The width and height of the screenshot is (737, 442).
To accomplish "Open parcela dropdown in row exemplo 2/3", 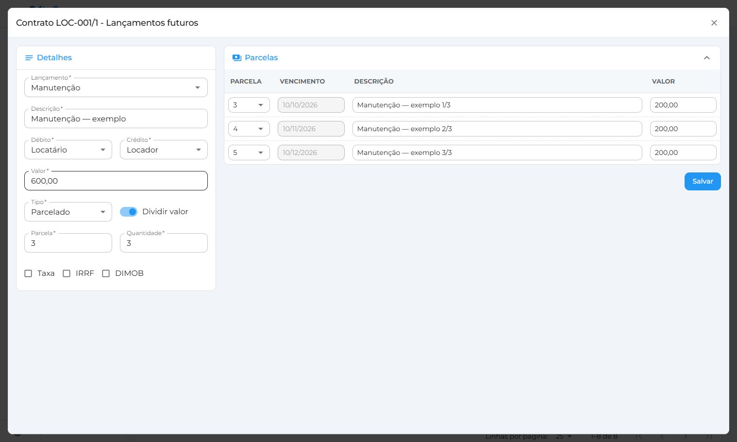I will (249, 129).
